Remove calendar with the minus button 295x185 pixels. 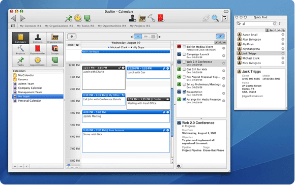(21, 166)
